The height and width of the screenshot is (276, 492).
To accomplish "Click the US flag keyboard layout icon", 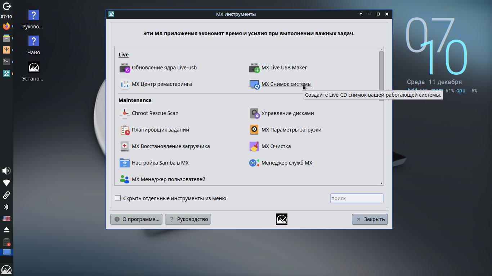I will point(6,218).
